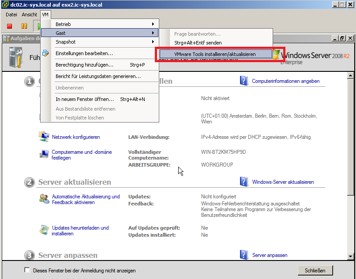356x279 pixels.
Task: Click the Updates herunterladen icon
Action: tap(44, 230)
